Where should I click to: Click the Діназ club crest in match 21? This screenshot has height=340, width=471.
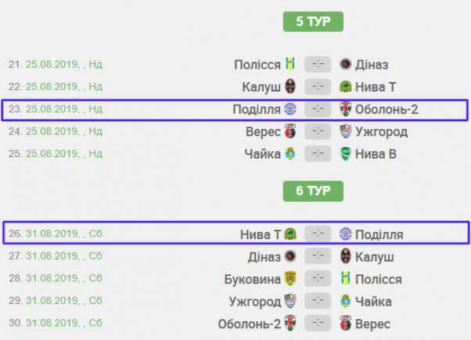click(x=346, y=64)
